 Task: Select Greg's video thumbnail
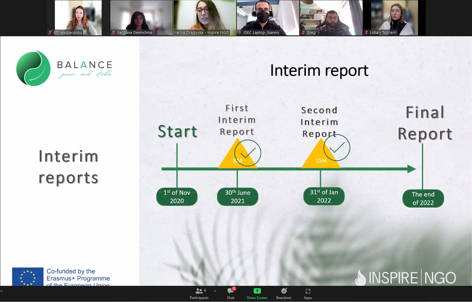[x=331, y=18]
